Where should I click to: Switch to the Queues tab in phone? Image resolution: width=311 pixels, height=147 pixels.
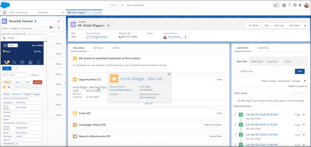(37, 94)
